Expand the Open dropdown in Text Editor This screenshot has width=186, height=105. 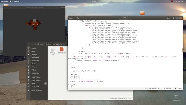pos(72,18)
